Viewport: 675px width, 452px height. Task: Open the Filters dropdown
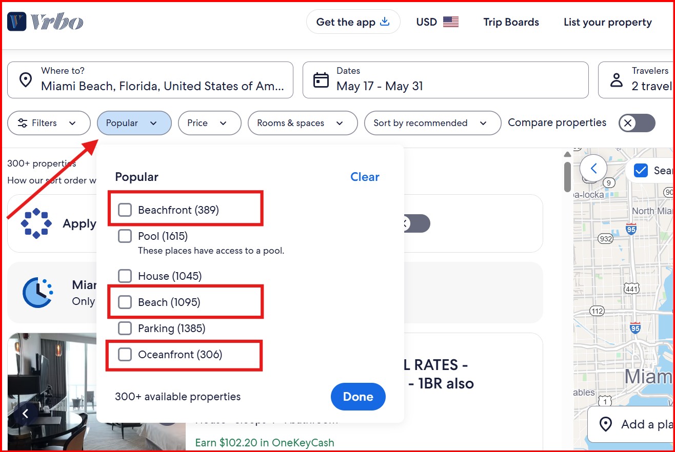coord(49,123)
